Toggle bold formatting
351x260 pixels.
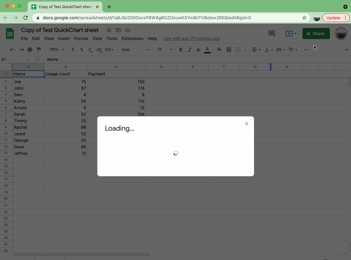click(x=181, y=49)
